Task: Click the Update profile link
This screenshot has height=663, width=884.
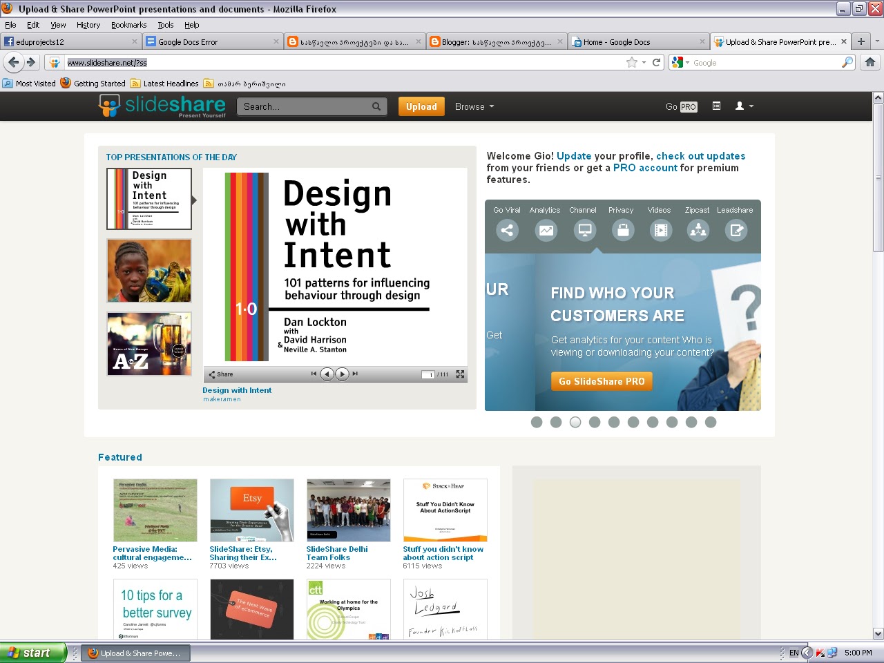Action: [574, 156]
